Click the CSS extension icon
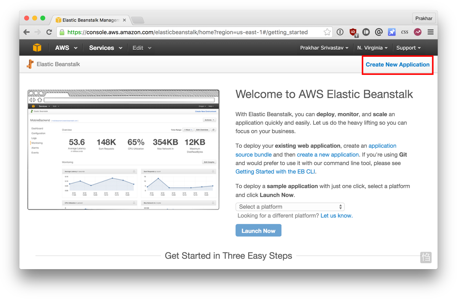 pos(405,32)
